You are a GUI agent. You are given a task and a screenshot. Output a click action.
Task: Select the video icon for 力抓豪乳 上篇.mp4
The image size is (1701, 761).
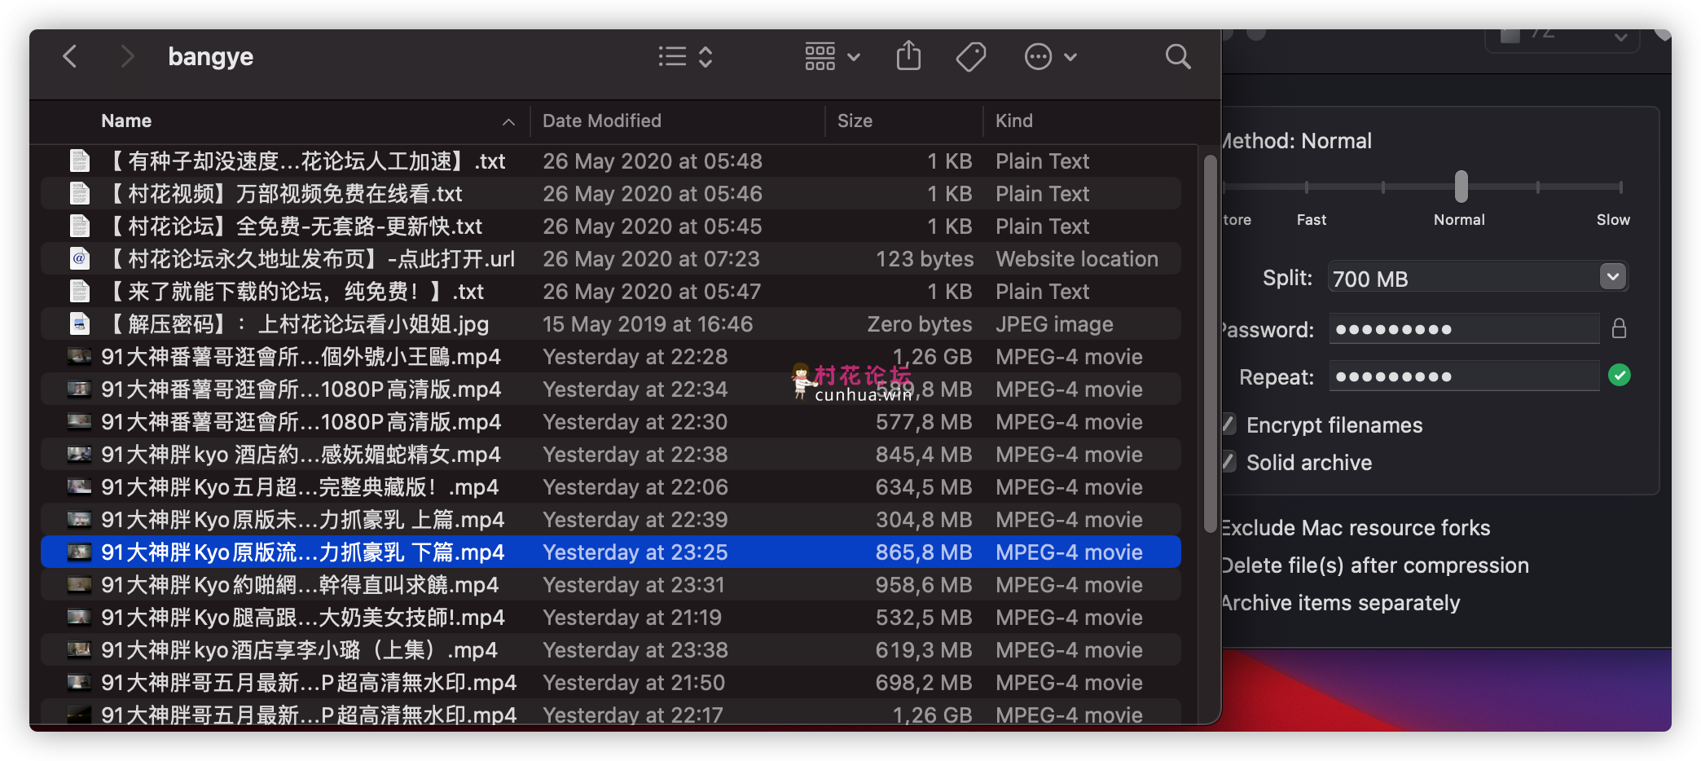(79, 519)
